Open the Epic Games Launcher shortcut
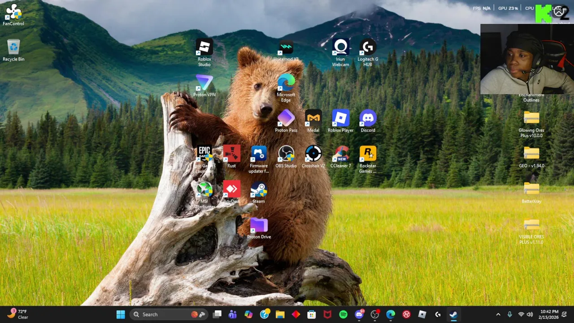 tap(204, 159)
